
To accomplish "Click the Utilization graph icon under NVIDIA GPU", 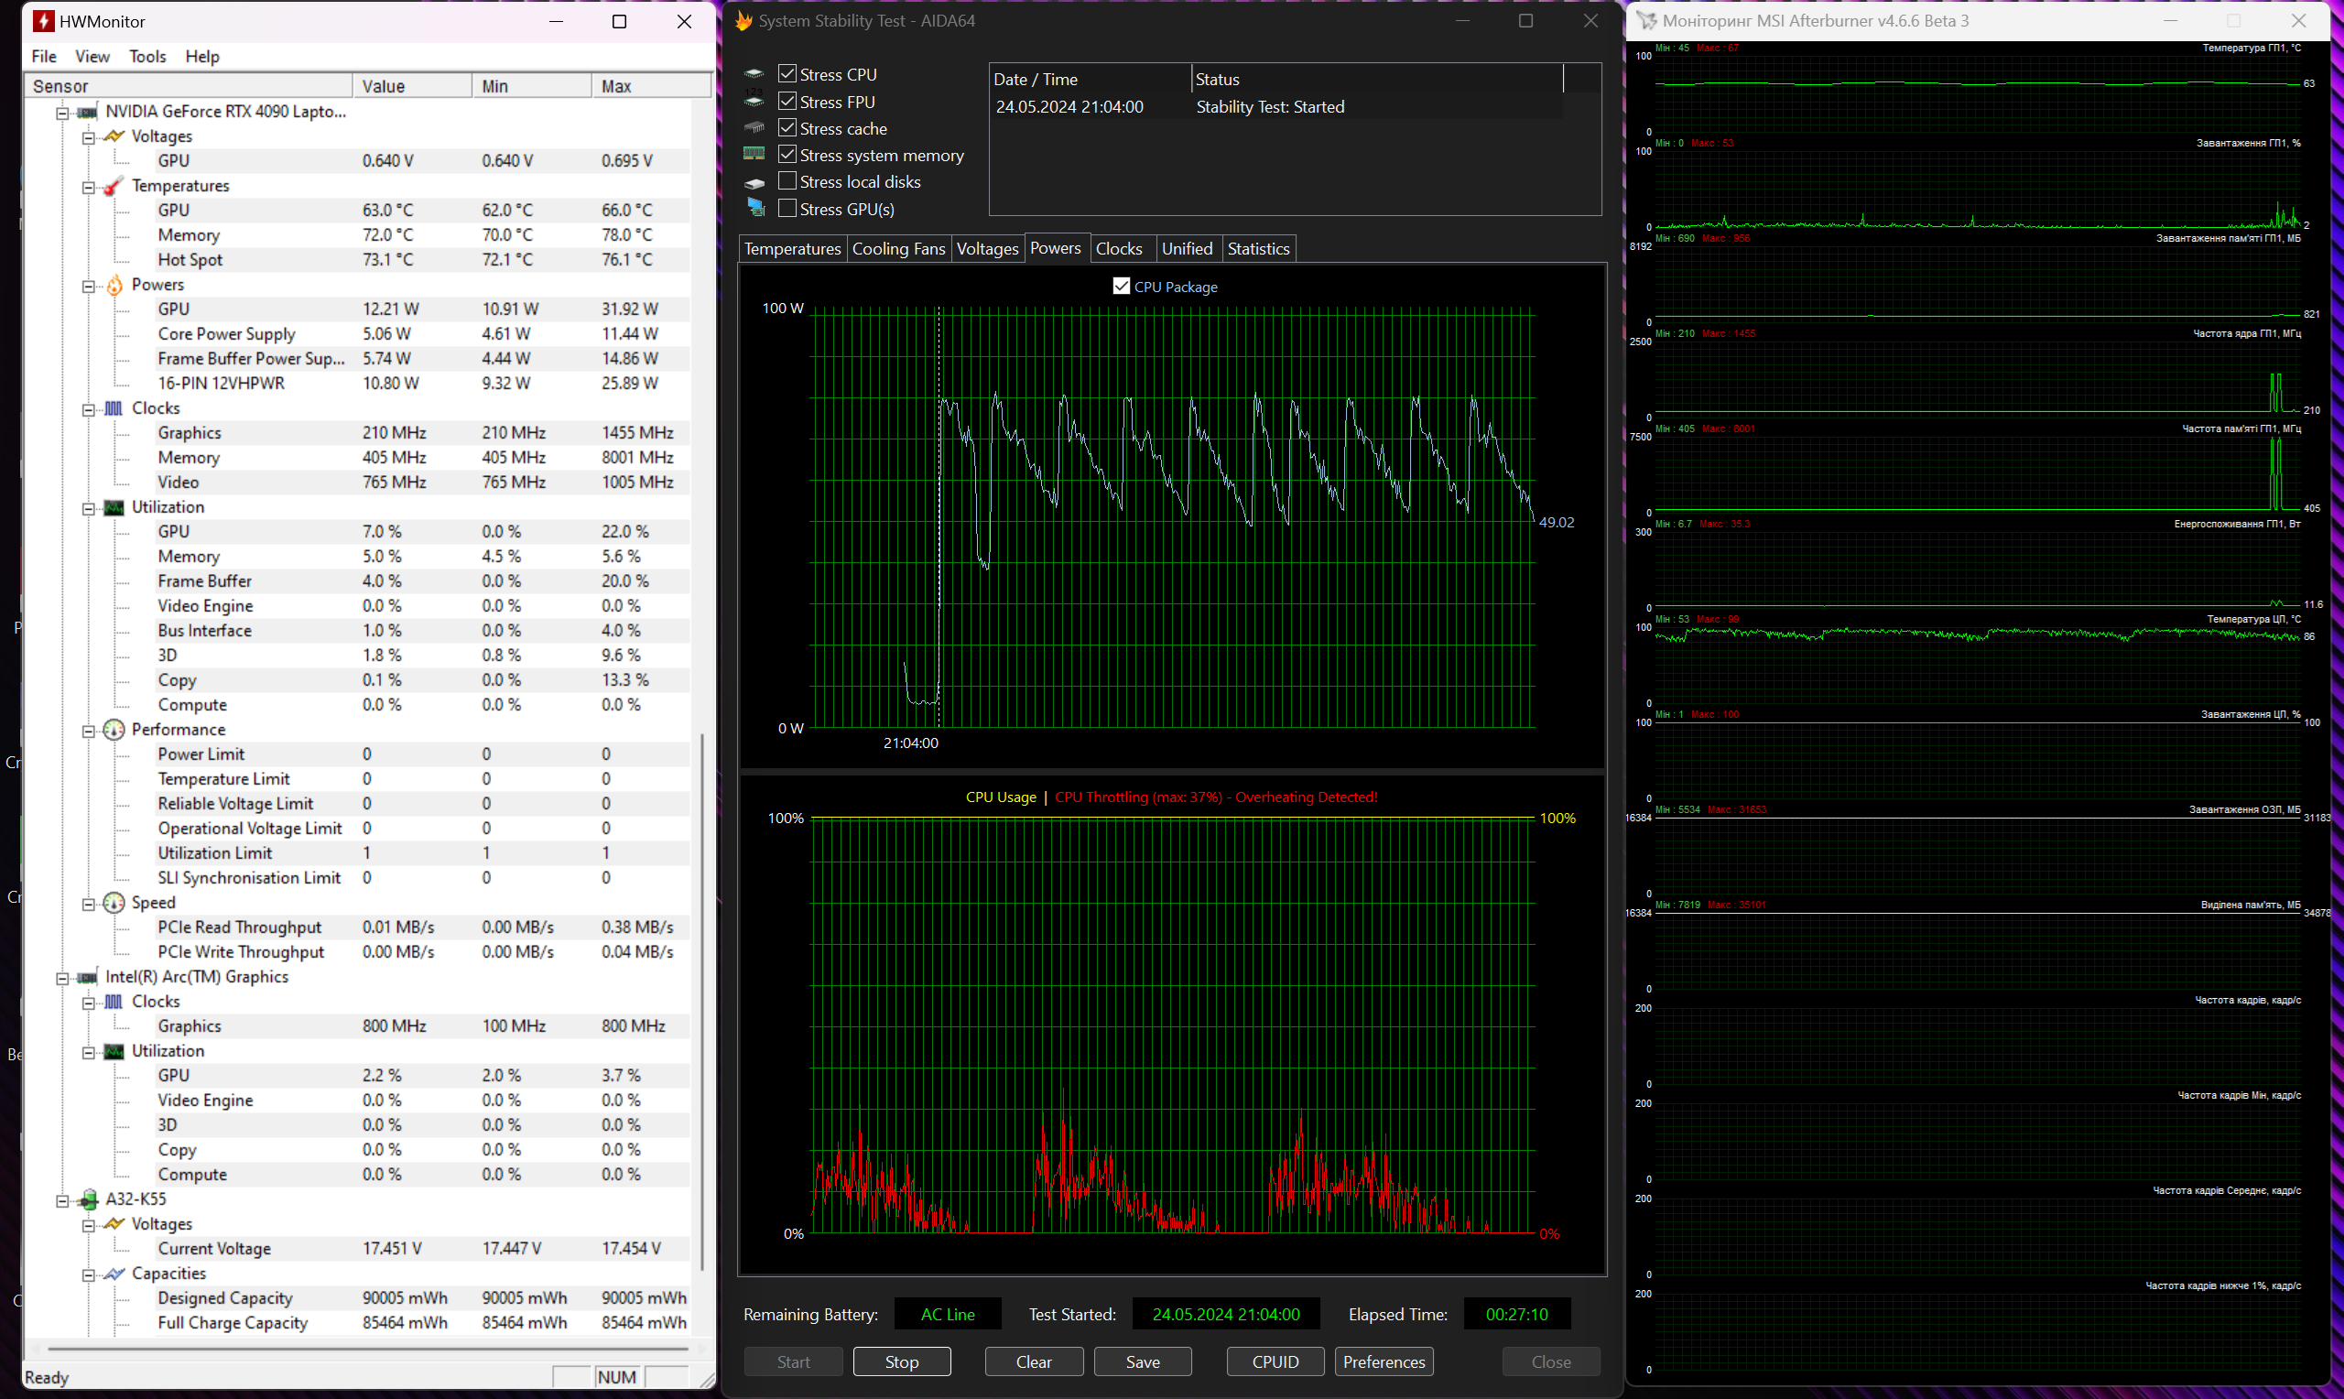I will [114, 507].
